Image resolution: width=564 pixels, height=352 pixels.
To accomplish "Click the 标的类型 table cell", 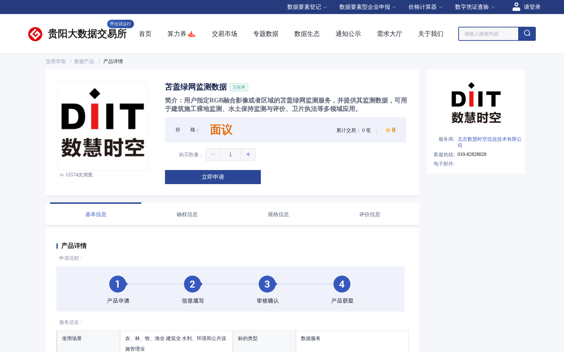I will pyautogui.click(x=264, y=341).
